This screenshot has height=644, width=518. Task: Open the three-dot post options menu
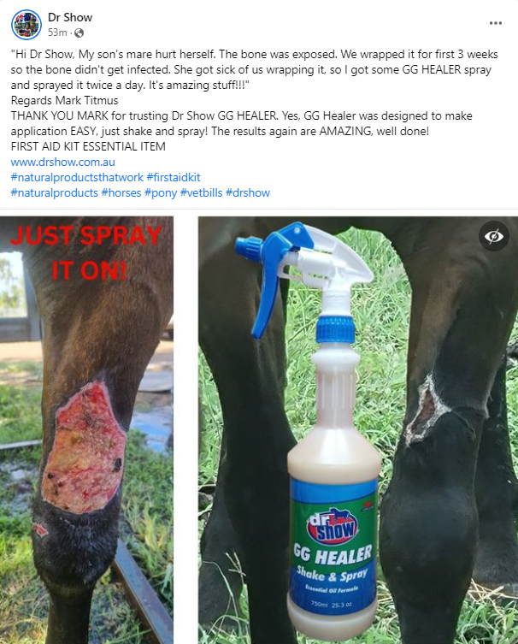(496, 23)
